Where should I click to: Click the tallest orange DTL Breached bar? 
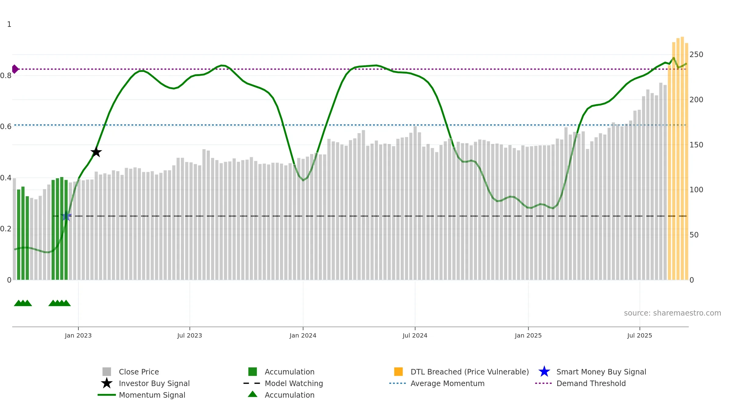coord(682,158)
